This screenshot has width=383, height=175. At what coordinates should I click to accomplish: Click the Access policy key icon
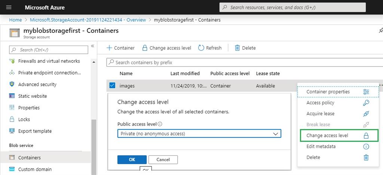[x=366, y=103]
